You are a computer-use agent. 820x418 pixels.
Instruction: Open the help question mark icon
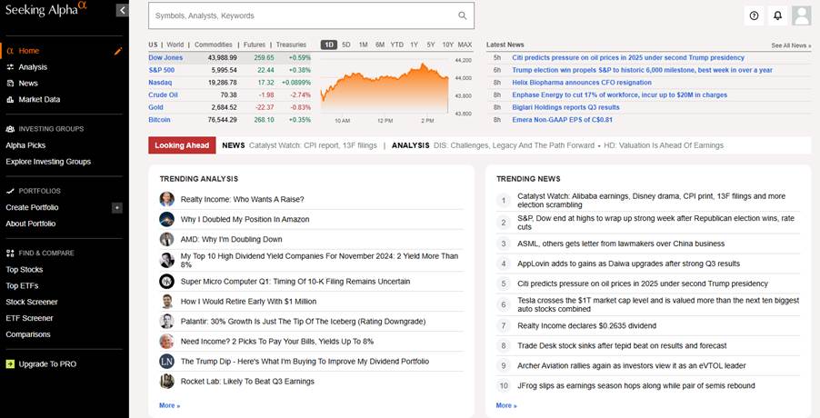tap(754, 15)
